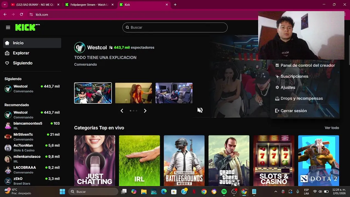Viewport: 350px width, 197px height.
Task: Click the Buscar search field in Kick
Action: 175,27
